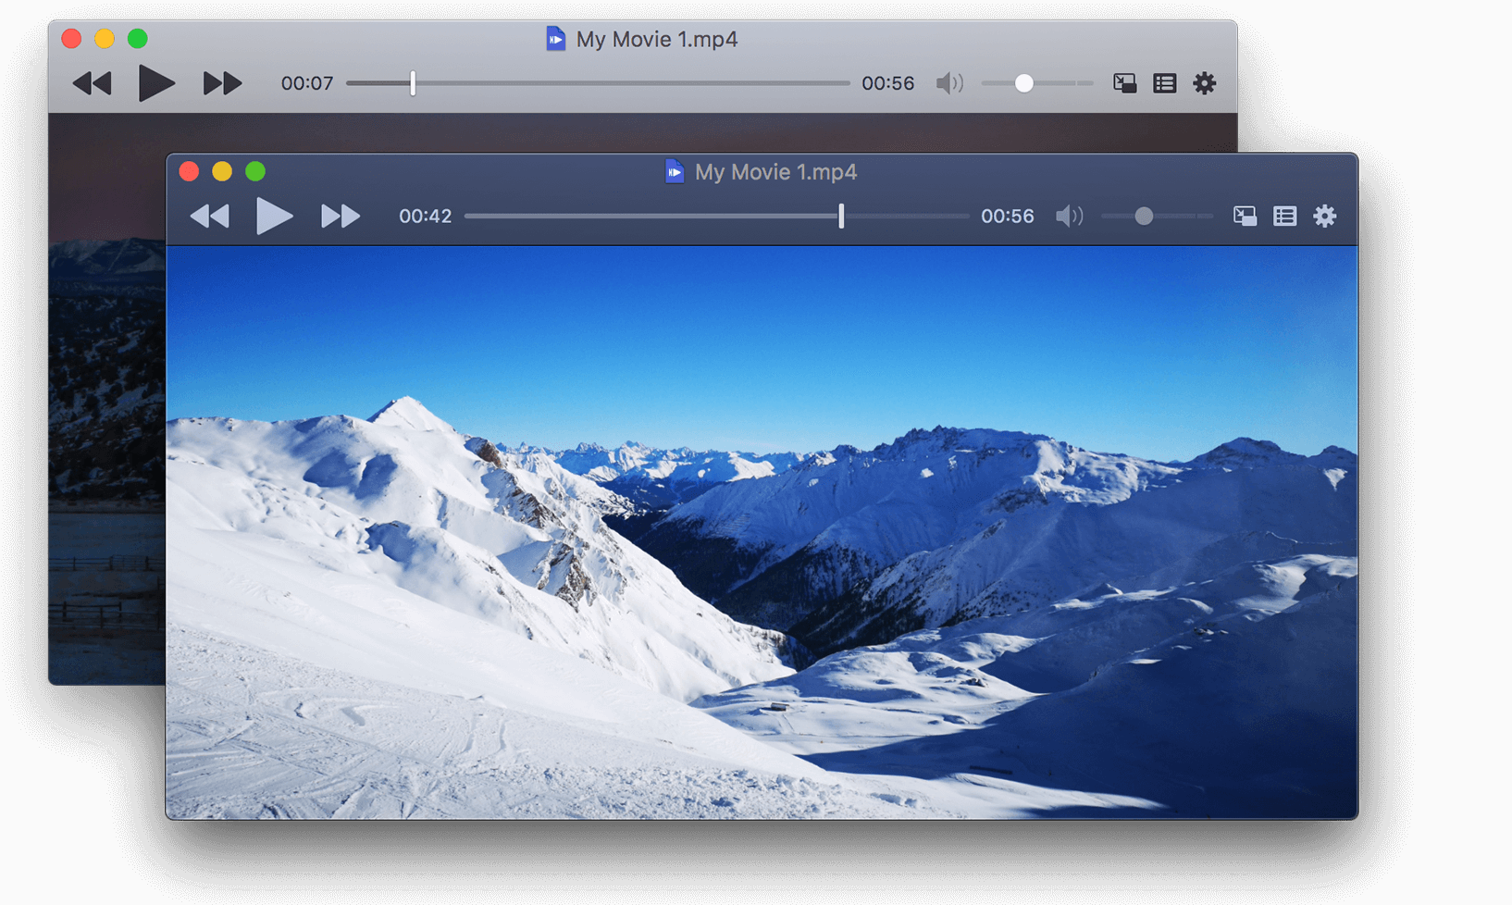
Task: Enter Picture-in-Picture mode in the front window
Action: coord(1245,216)
